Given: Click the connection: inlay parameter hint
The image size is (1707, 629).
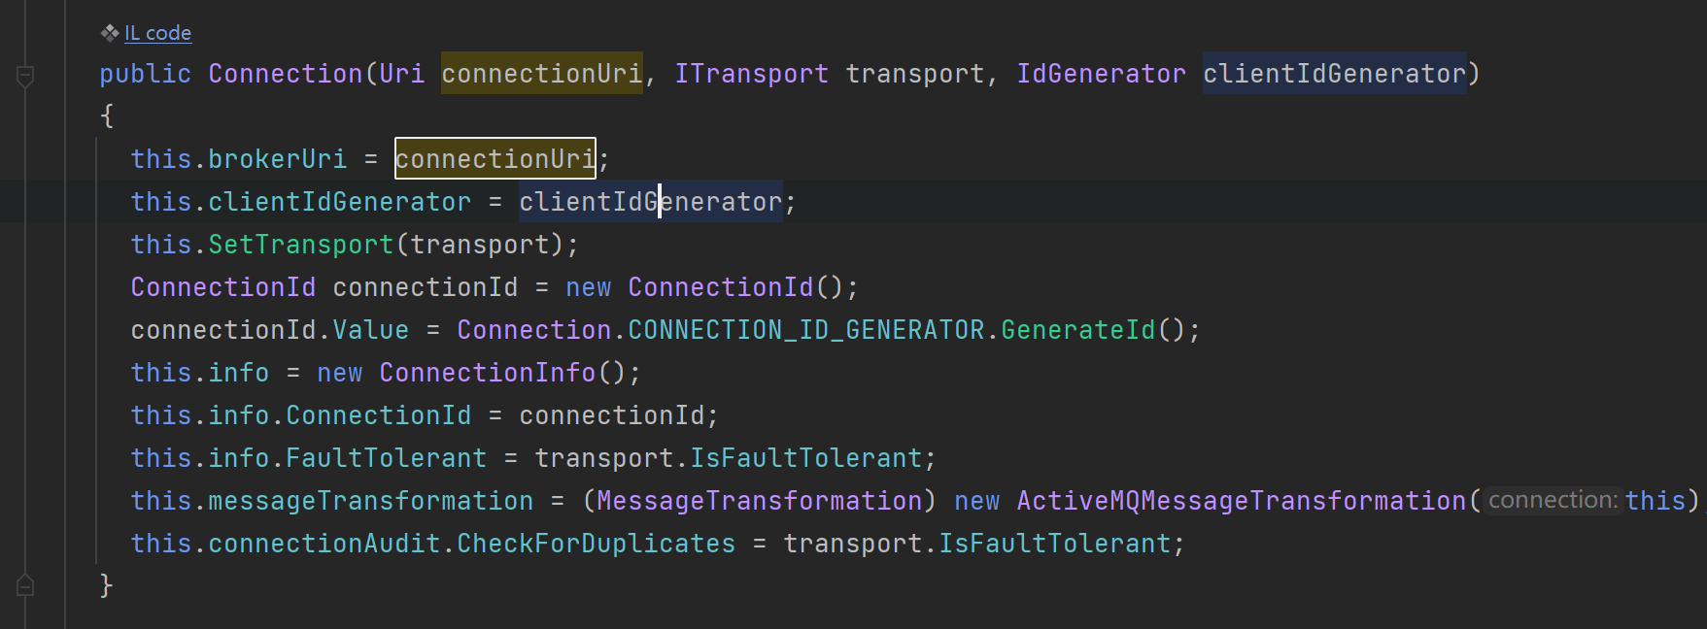Looking at the screenshot, I should click(1553, 501).
